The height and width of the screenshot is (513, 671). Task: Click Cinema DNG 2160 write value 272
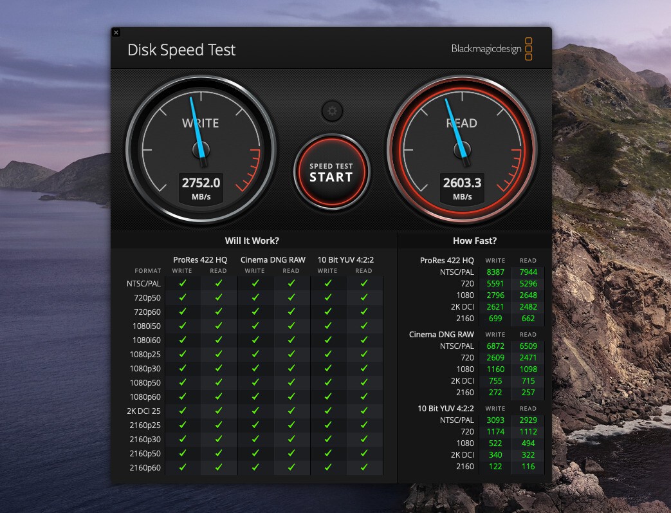495,392
